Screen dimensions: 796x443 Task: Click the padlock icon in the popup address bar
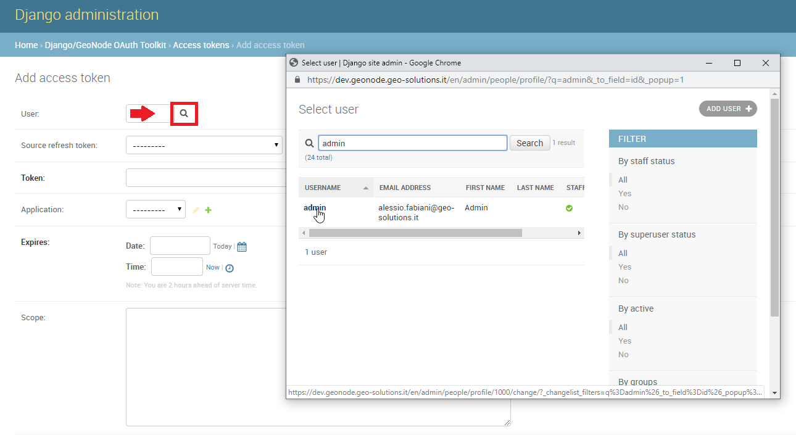297,80
